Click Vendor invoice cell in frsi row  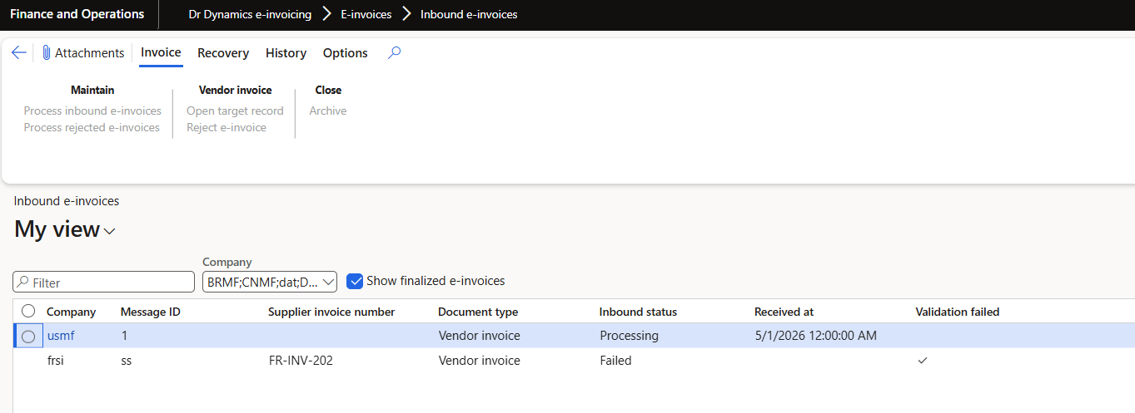(x=479, y=361)
